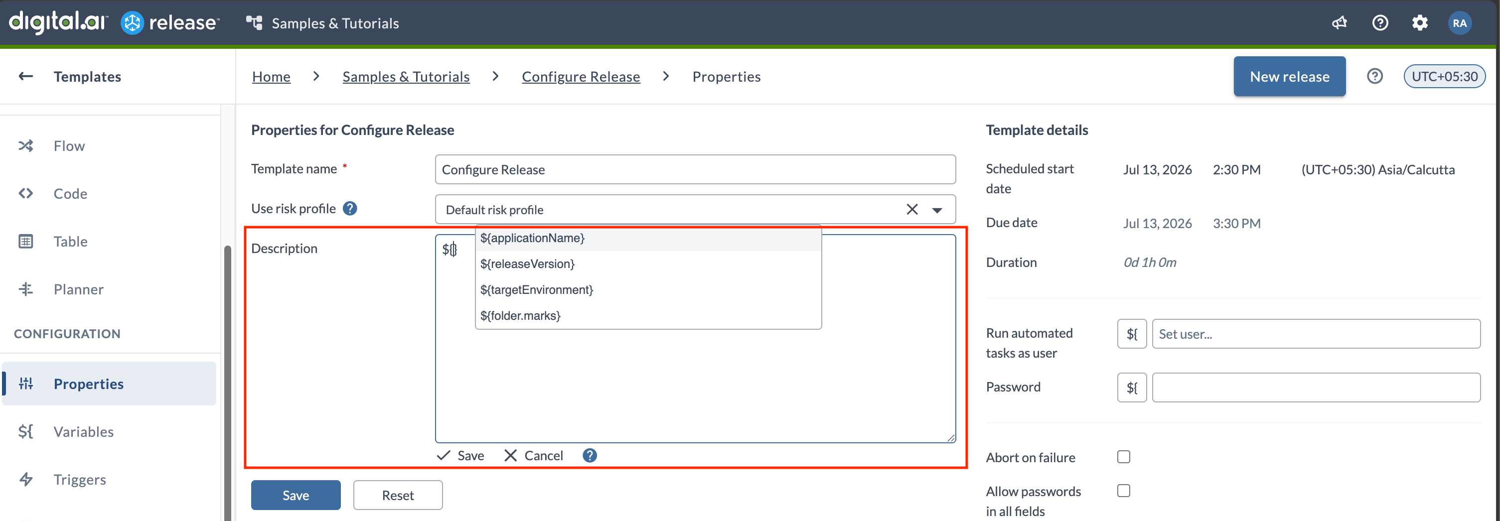The image size is (1500, 521).
Task: Open Table view in sidebar
Action: pos(70,241)
